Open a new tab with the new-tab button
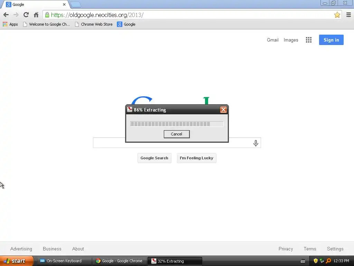 pos(75,5)
